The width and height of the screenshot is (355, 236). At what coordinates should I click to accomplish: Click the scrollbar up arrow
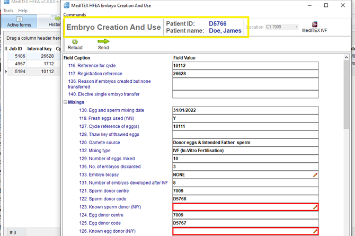[346, 57]
